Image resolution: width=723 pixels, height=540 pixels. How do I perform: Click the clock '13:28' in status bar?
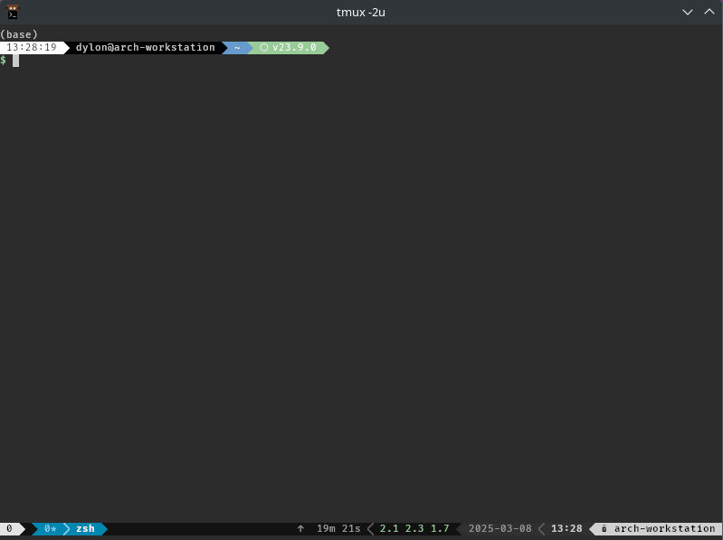(x=566, y=528)
